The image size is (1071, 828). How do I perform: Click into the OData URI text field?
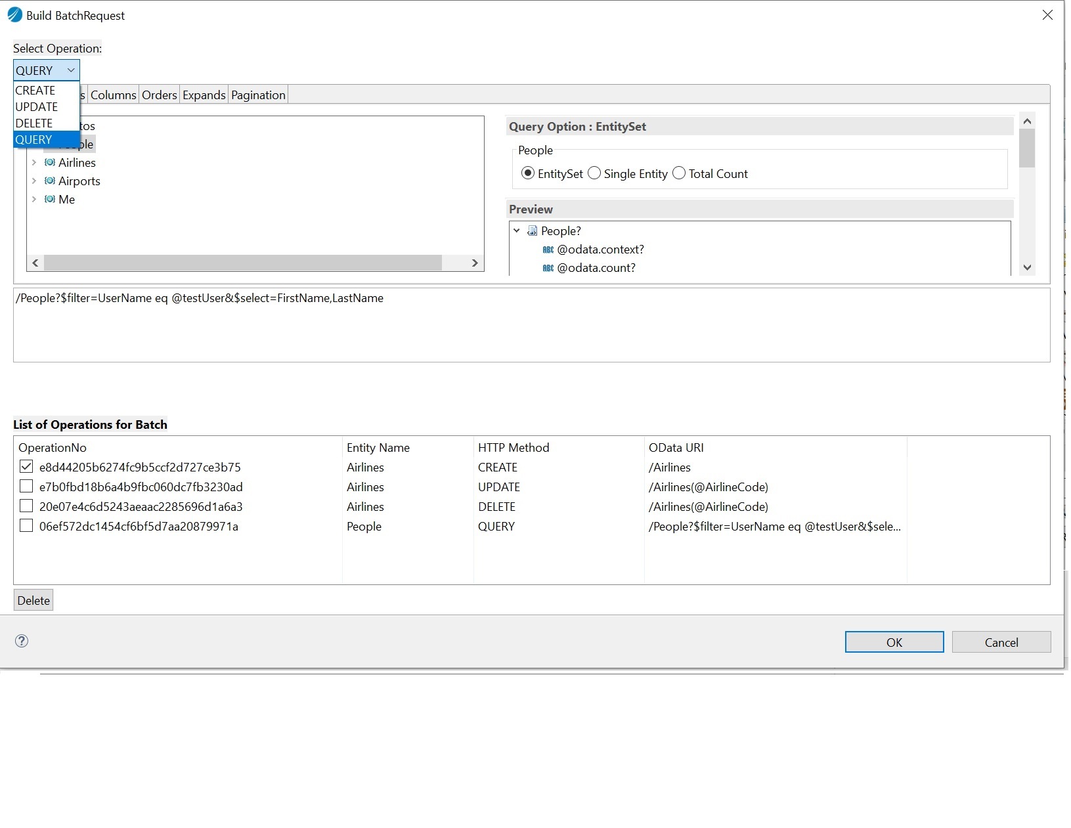531,325
